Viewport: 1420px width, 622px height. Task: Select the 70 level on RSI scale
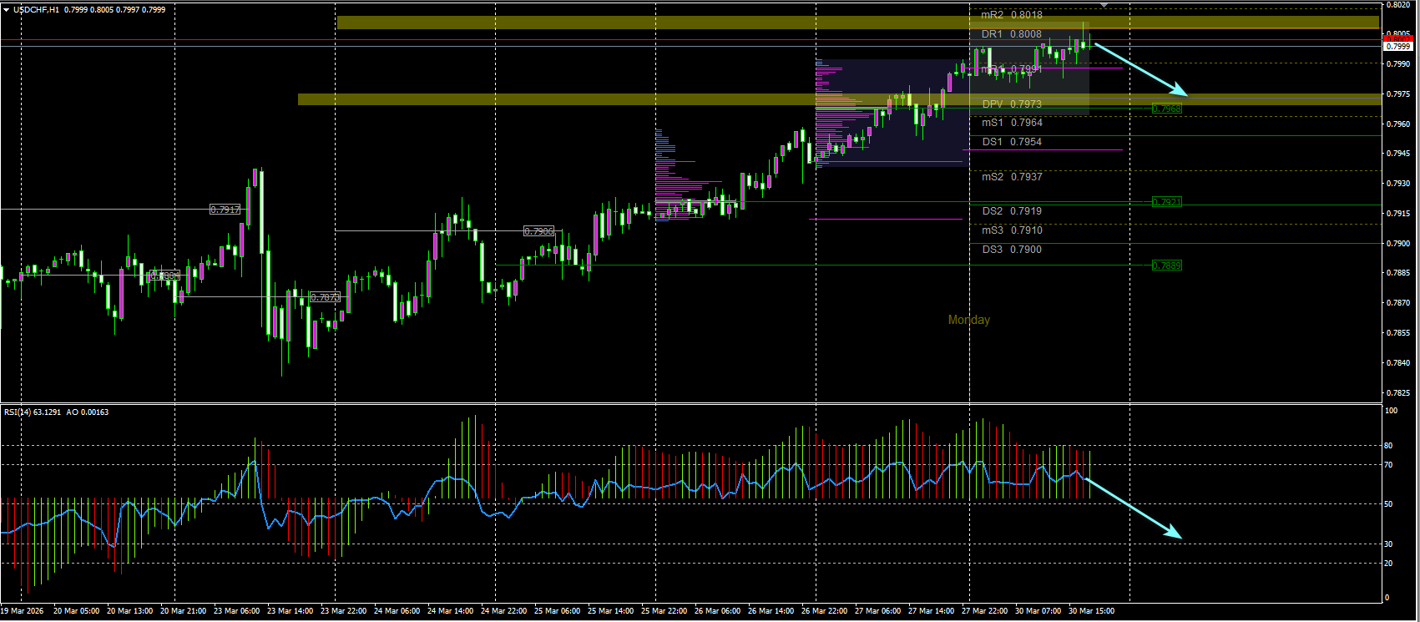[x=1388, y=465]
